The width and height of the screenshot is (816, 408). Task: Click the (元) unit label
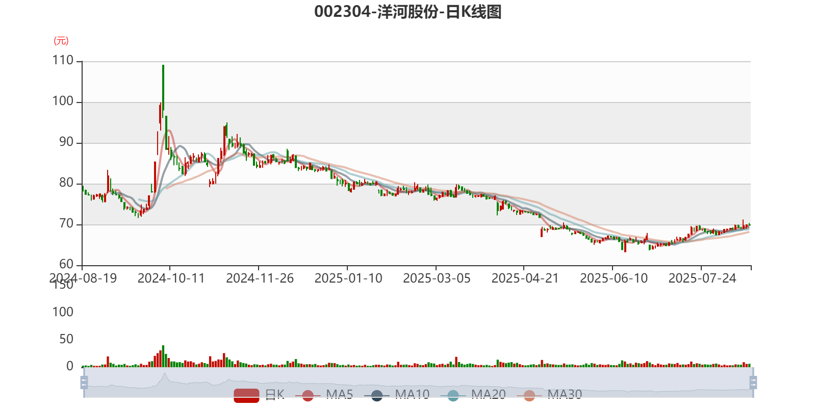click(61, 41)
